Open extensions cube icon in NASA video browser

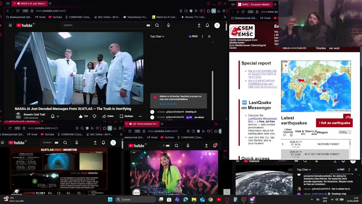tap(208, 11)
